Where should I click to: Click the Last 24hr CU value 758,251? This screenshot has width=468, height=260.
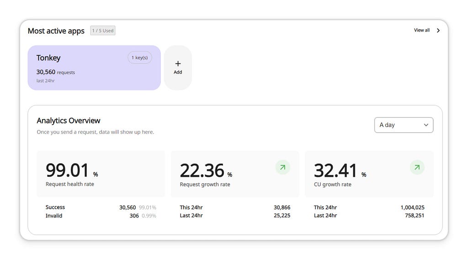(414, 215)
